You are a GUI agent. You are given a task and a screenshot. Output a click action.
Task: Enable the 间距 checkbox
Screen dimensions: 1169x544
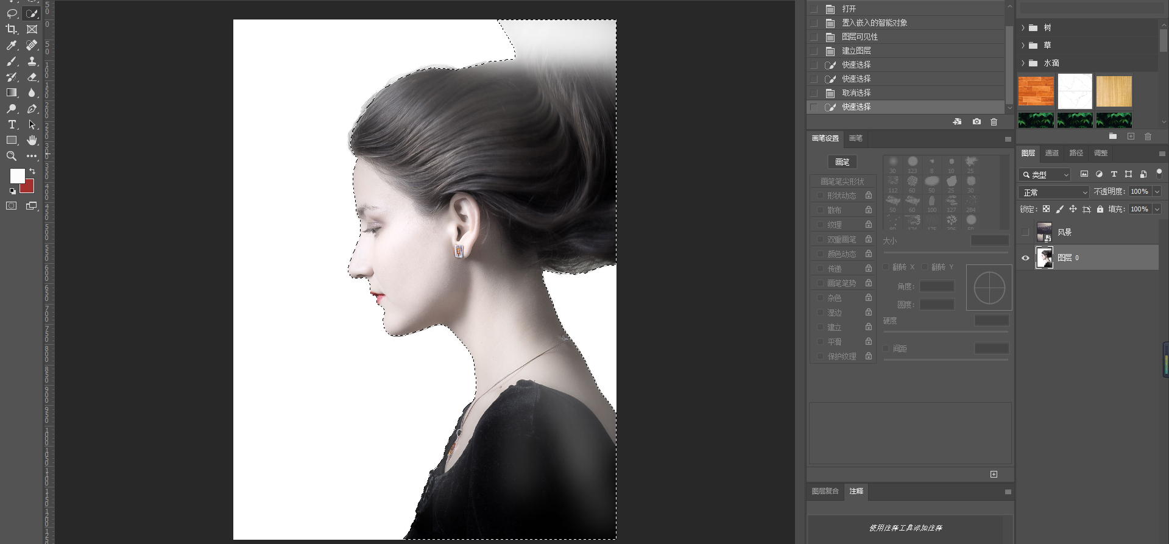(886, 348)
